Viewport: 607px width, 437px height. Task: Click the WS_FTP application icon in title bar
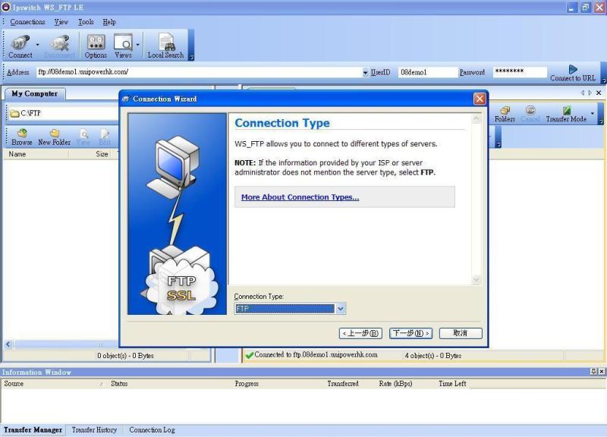tap(6, 7)
